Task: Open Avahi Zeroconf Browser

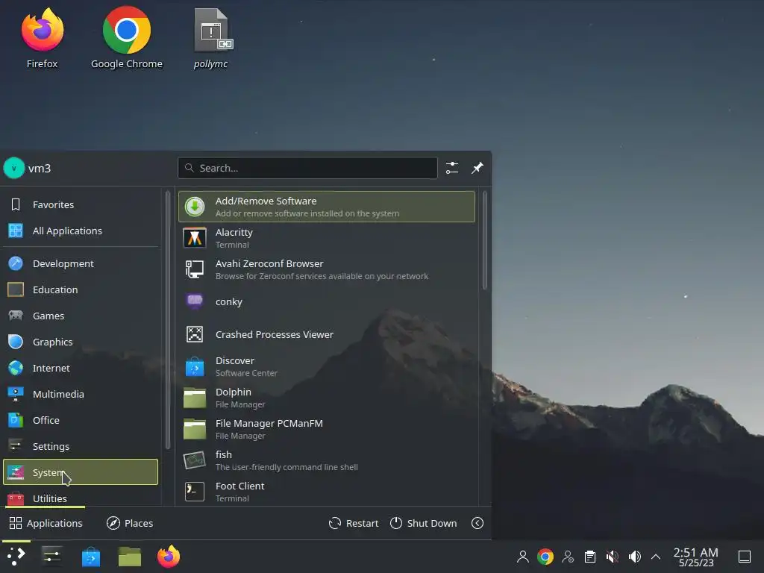Action: 327,269
